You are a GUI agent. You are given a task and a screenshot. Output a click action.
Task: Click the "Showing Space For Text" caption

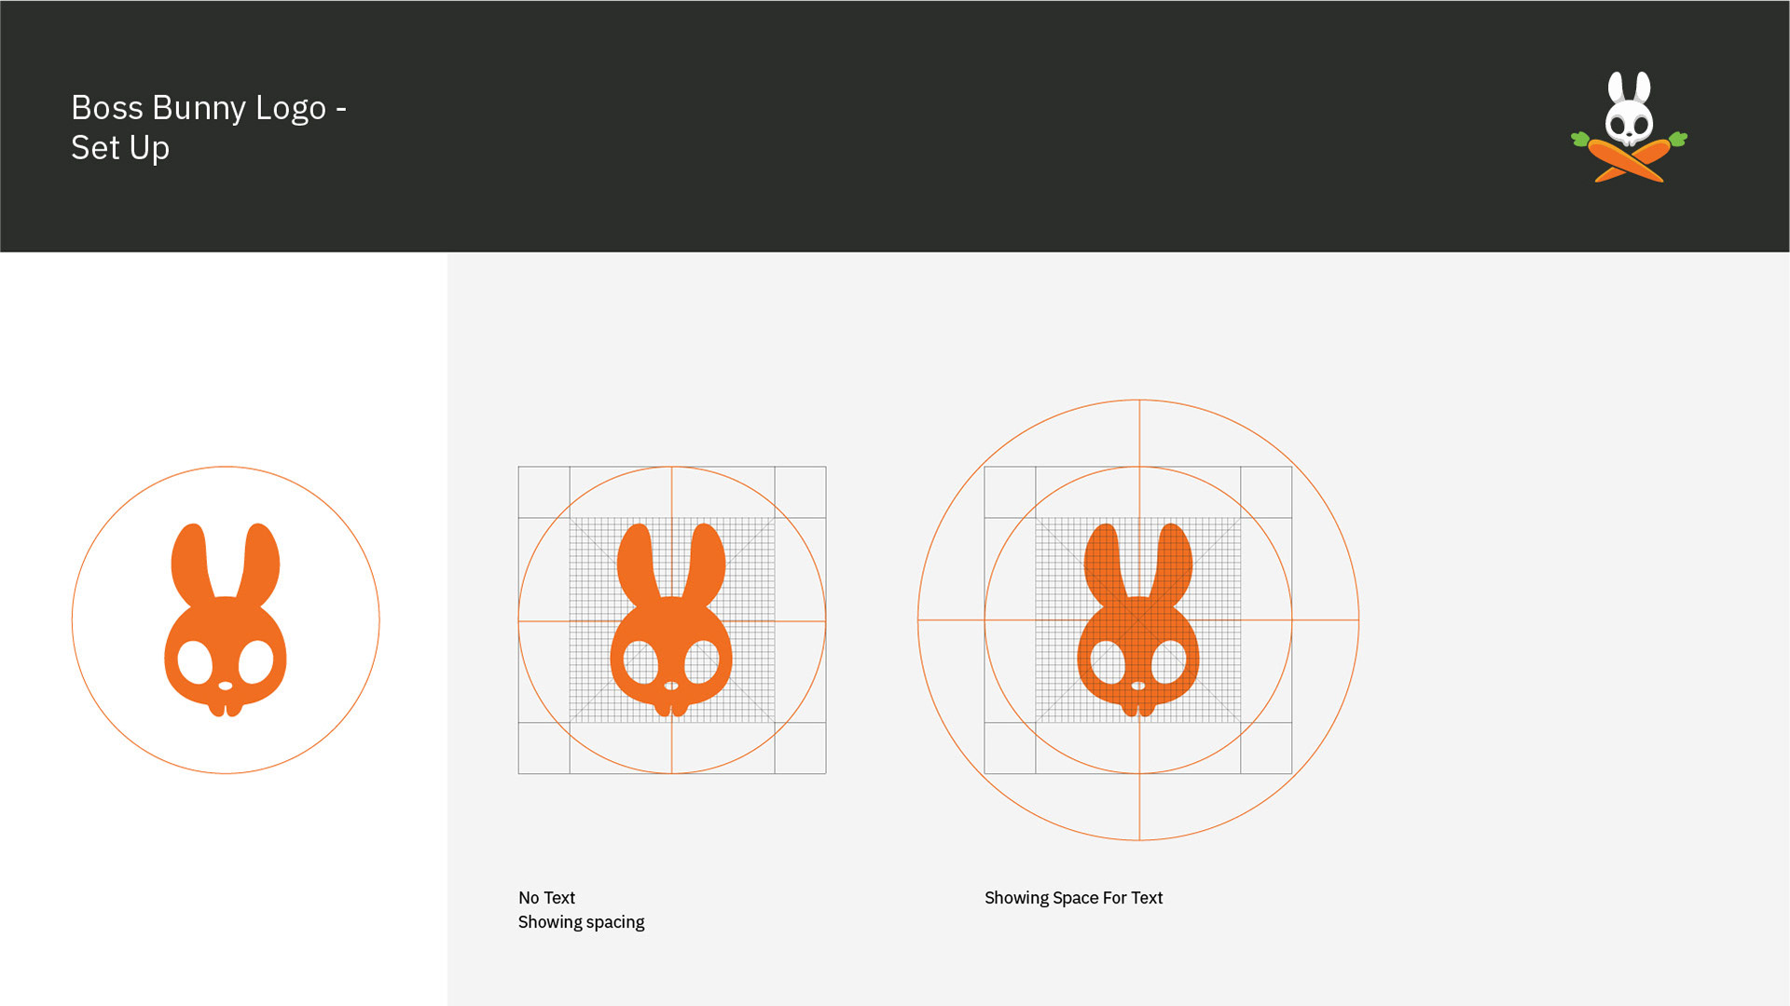pos(1073,898)
